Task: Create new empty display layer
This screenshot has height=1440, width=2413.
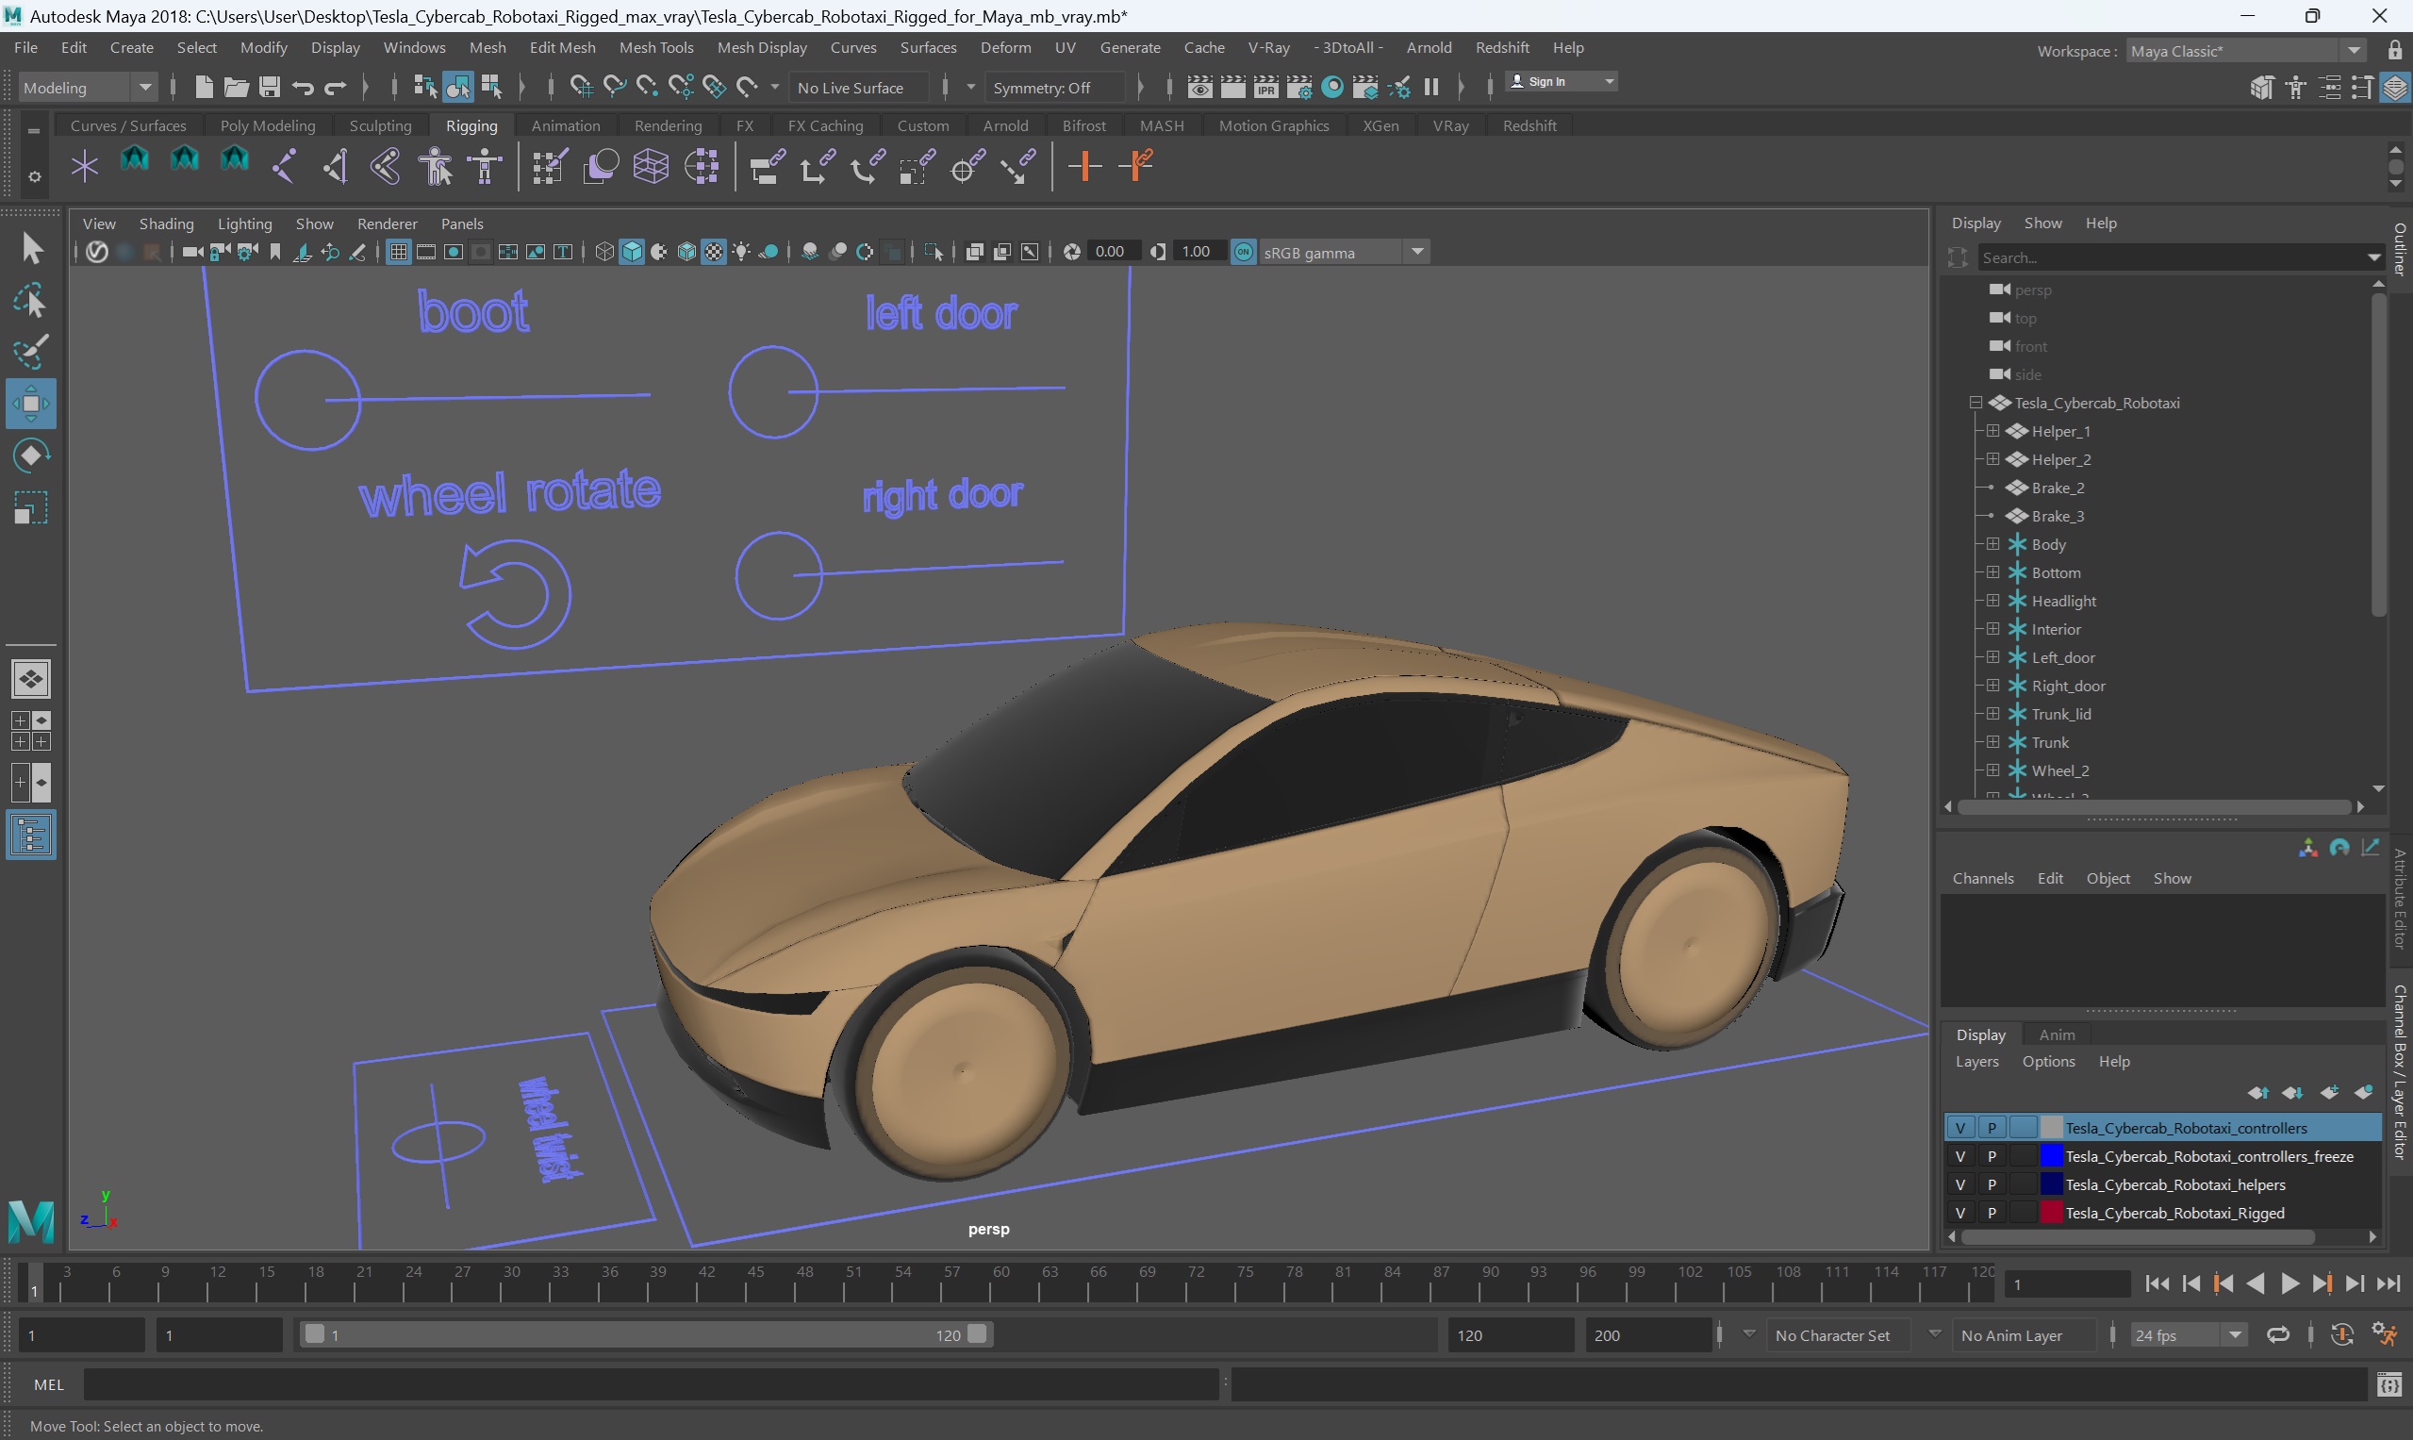Action: (2330, 1093)
